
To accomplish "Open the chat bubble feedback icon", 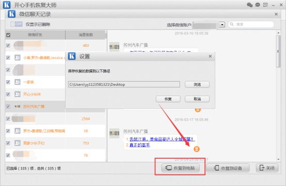I will [x=258, y=5].
